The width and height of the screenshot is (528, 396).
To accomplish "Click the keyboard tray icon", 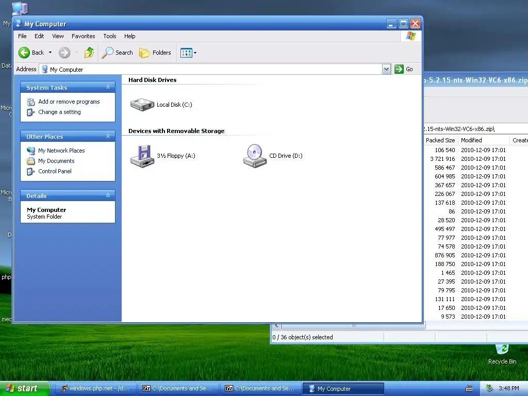I will click(469, 389).
